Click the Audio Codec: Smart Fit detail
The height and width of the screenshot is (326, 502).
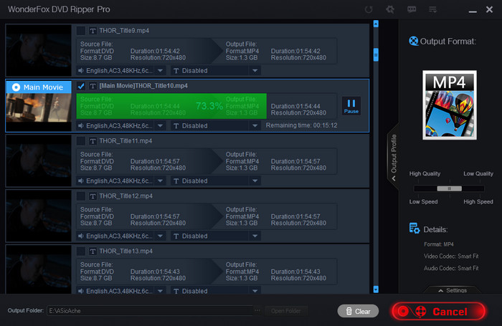click(451, 269)
